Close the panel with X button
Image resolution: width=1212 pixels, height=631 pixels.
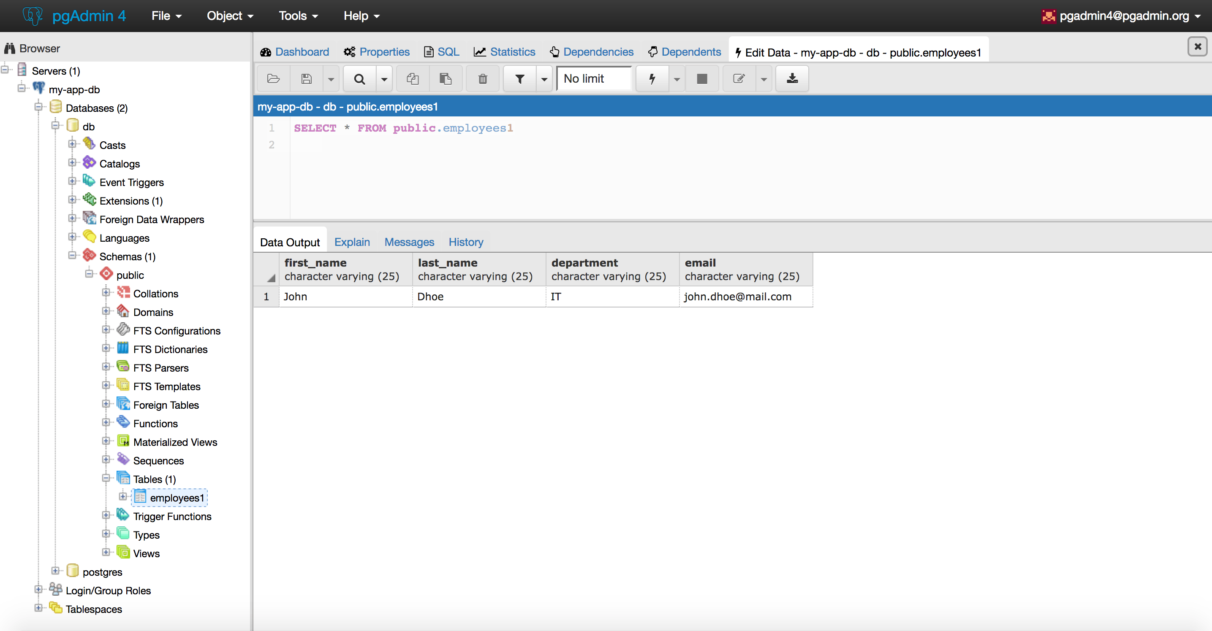point(1198,46)
